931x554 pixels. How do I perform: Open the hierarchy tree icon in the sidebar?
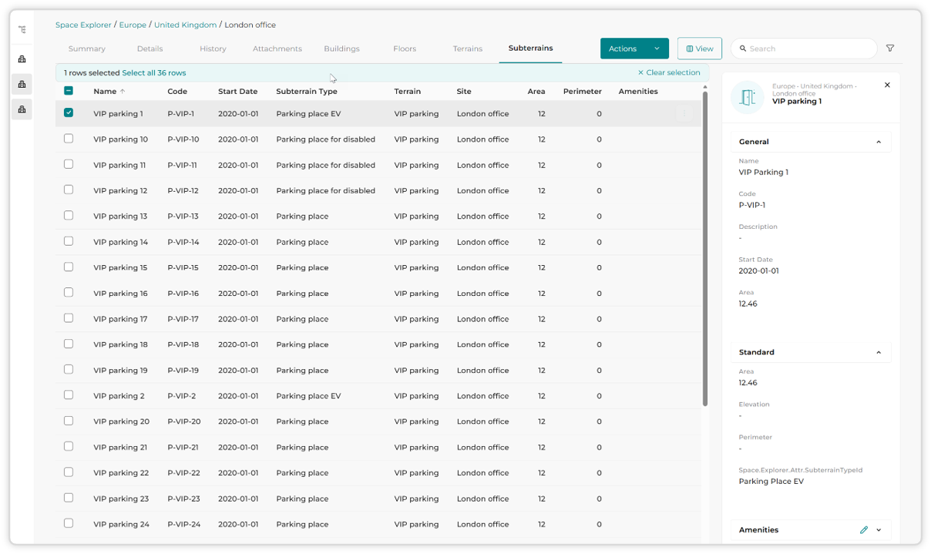(22, 30)
